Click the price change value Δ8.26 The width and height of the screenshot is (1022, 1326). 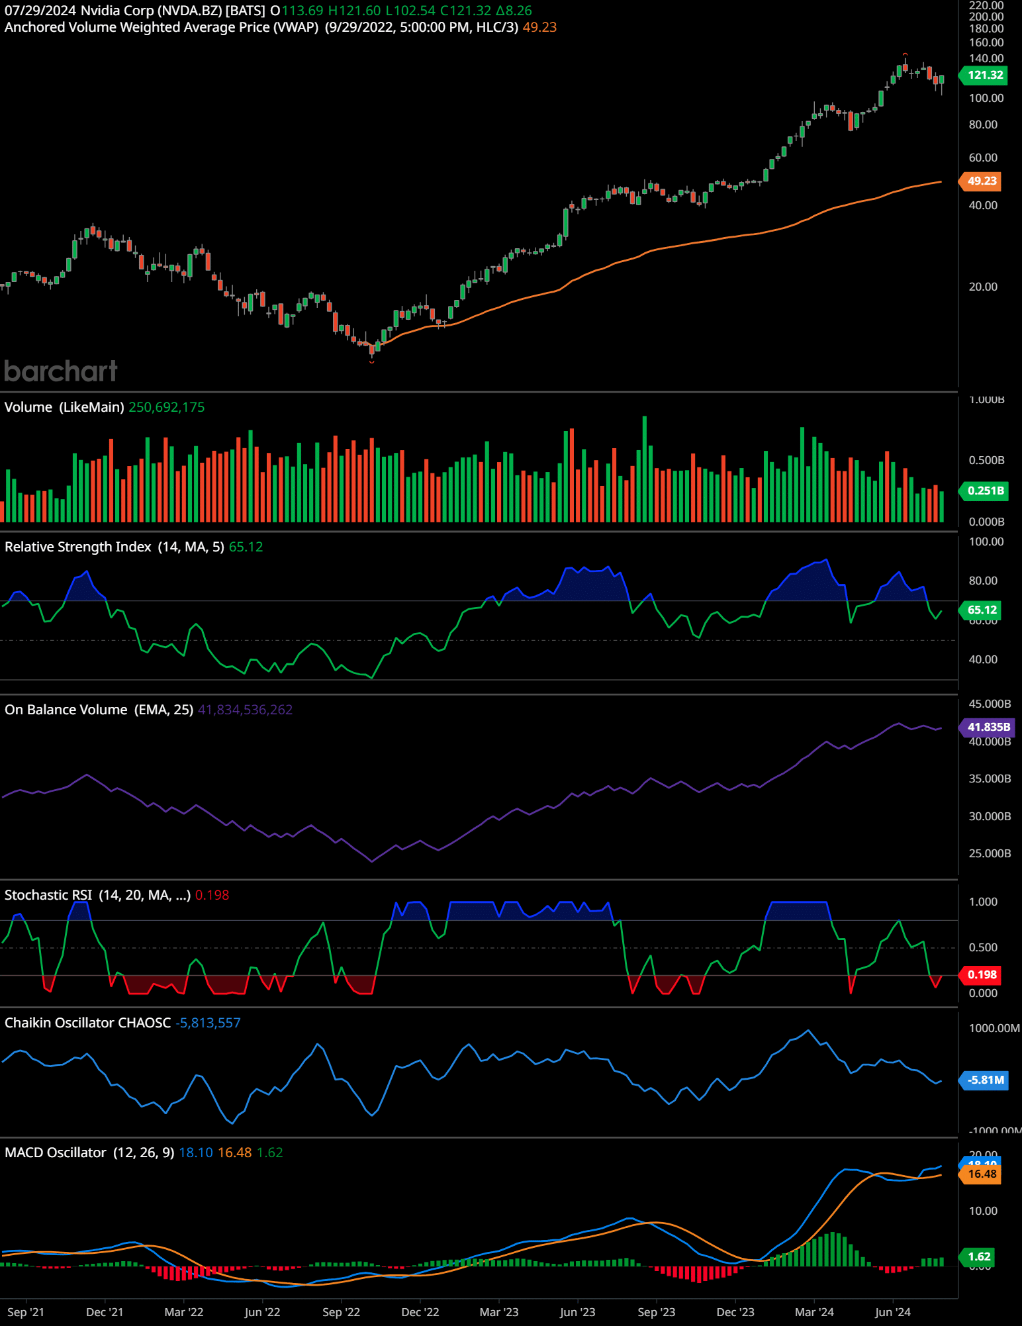click(514, 11)
